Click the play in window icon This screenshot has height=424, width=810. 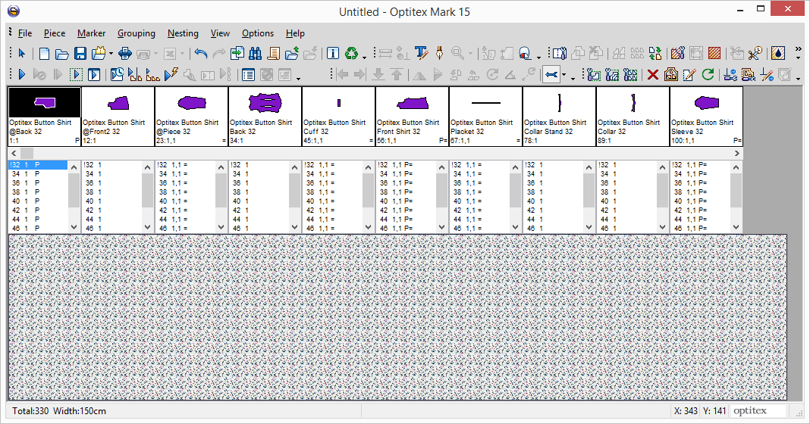pyautogui.click(x=94, y=75)
